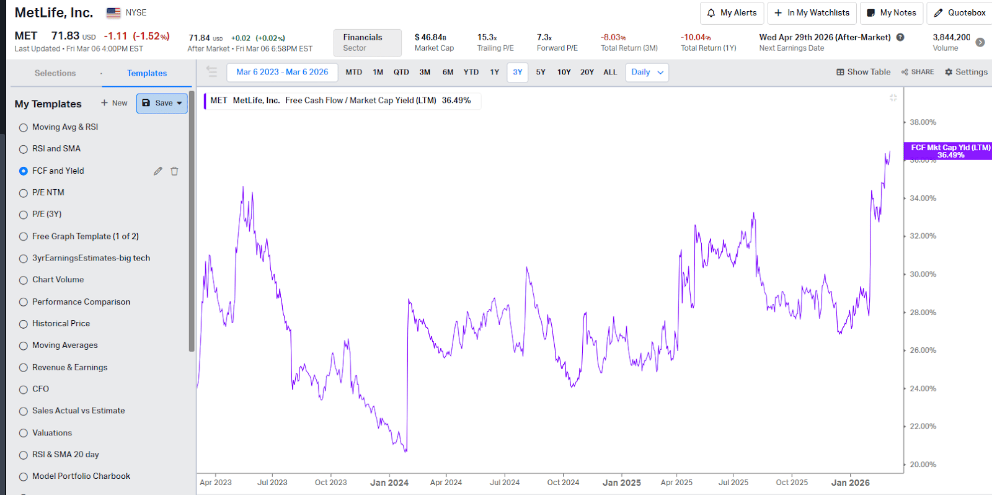Select the Moving Averages template
The image size is (992, 495).
pyautogui.click(x=24, y=346)
